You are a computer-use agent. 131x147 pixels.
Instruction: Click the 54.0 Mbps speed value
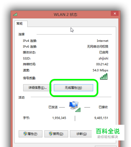tap(100, 70)
